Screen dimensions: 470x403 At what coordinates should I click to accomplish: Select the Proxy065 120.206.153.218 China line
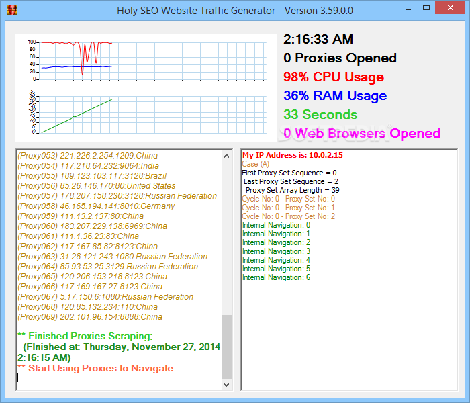[x=92, y=277]
